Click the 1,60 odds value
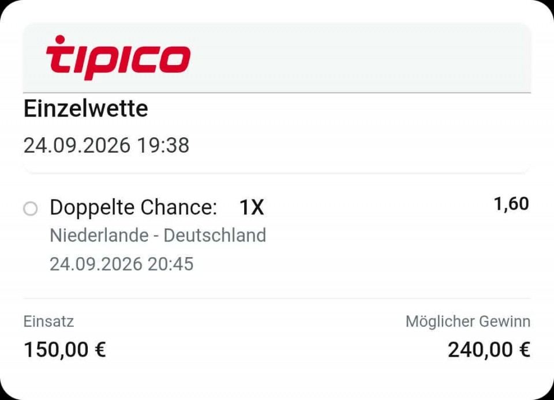Viewport: 554px width, 400px height. point(511,204)
